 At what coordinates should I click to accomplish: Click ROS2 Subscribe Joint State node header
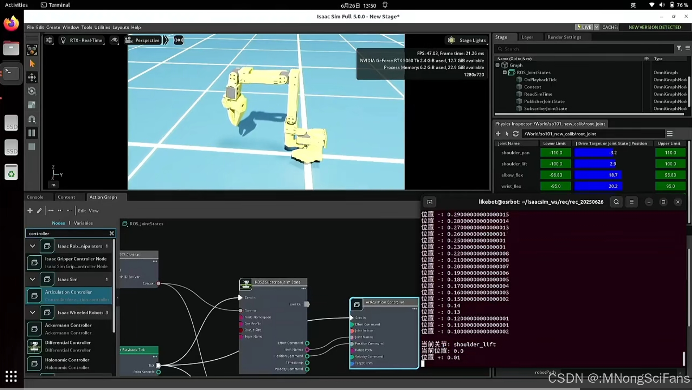[274, 282]
